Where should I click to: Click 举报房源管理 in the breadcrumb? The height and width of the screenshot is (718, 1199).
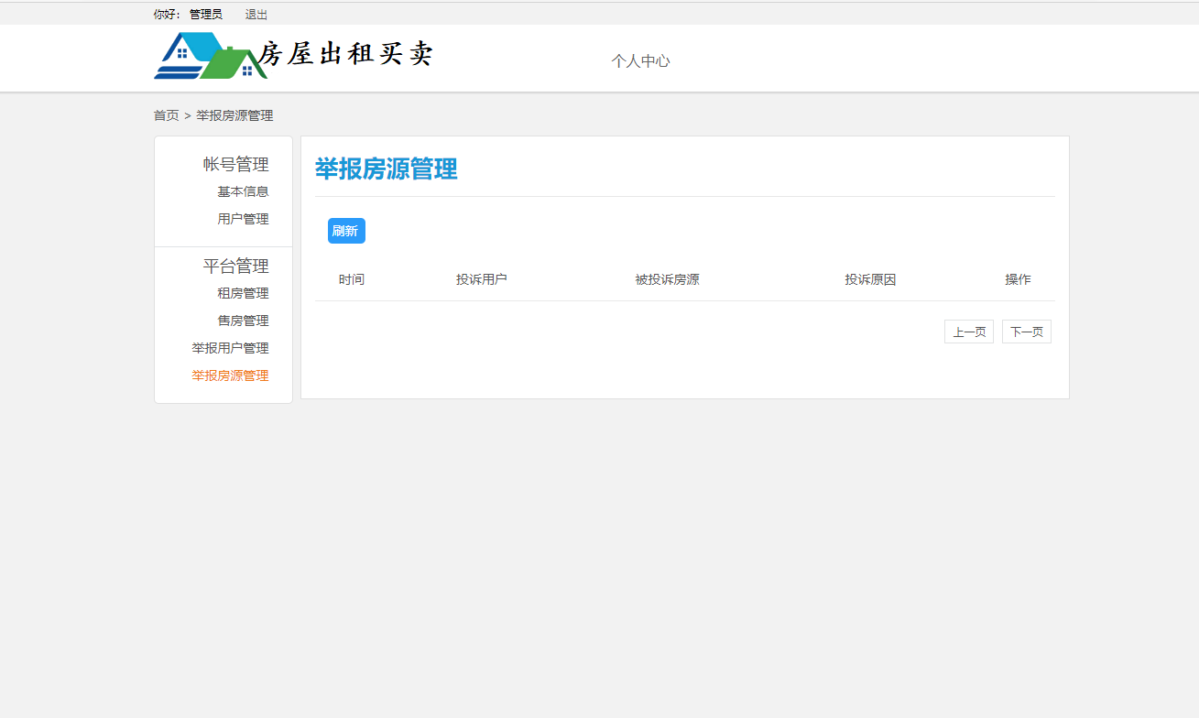tap(233, 115)
